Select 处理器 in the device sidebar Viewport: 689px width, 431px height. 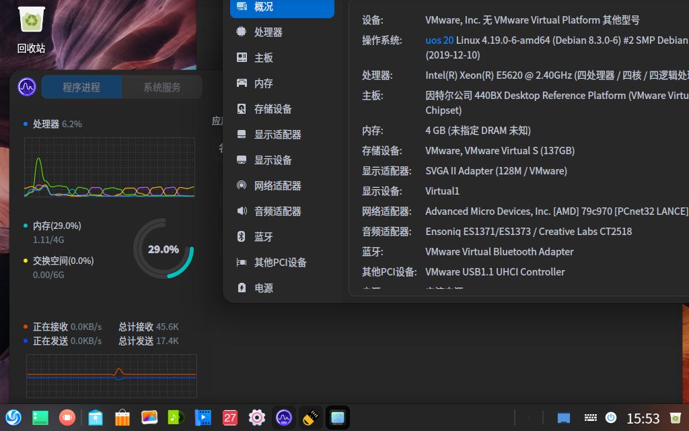coord(269,32)
